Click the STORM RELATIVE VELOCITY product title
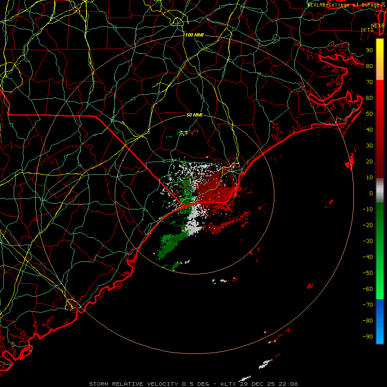This screenshot has height=387, width=387. click(133, 384)
